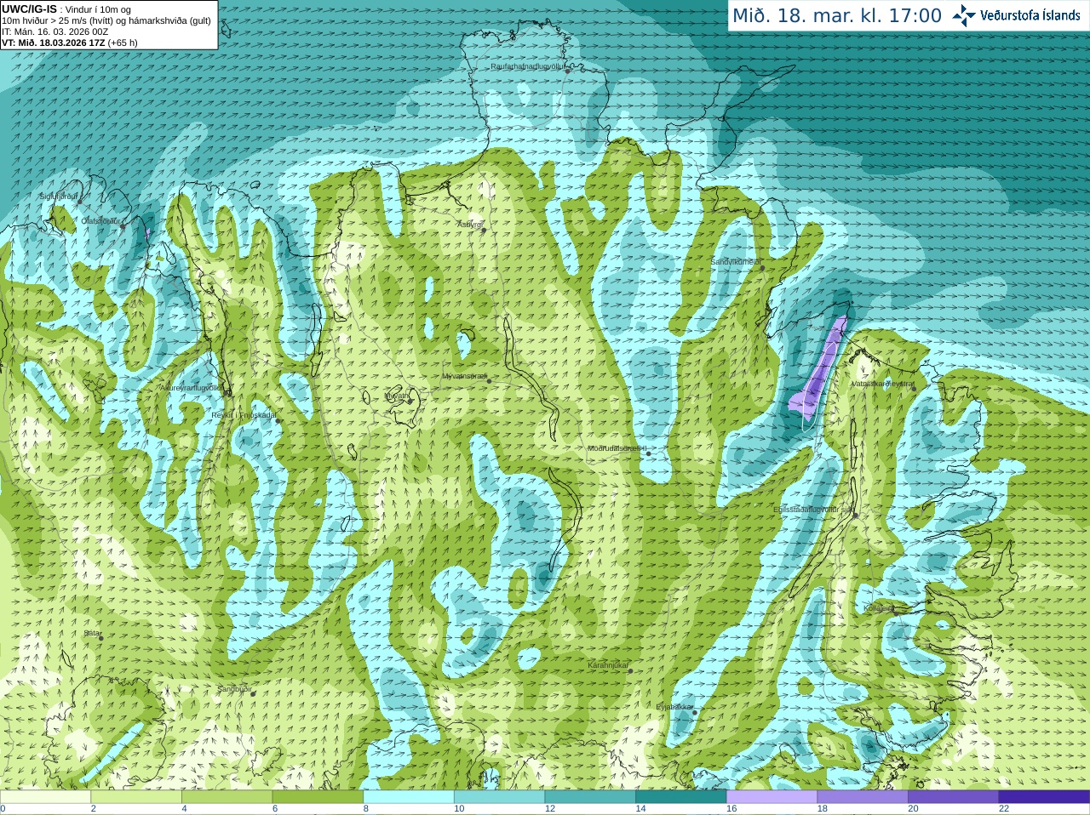Click the 16–18 m/s light purple swatch

[x=772, y=797]
